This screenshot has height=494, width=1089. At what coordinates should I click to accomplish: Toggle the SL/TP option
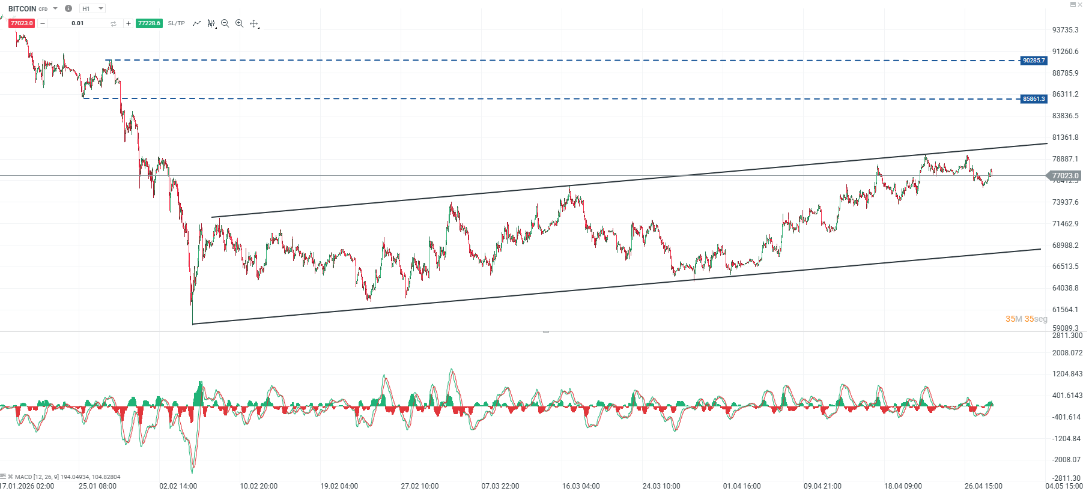coord(177,23)
